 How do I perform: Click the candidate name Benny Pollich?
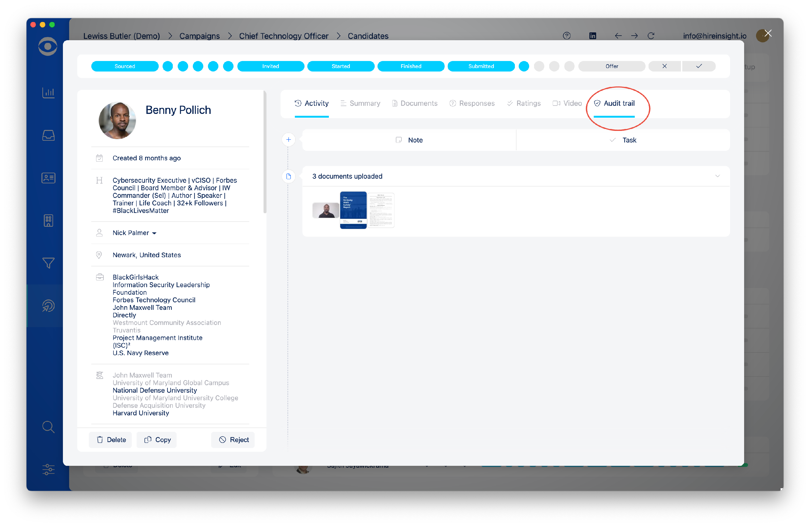point(178,110)
